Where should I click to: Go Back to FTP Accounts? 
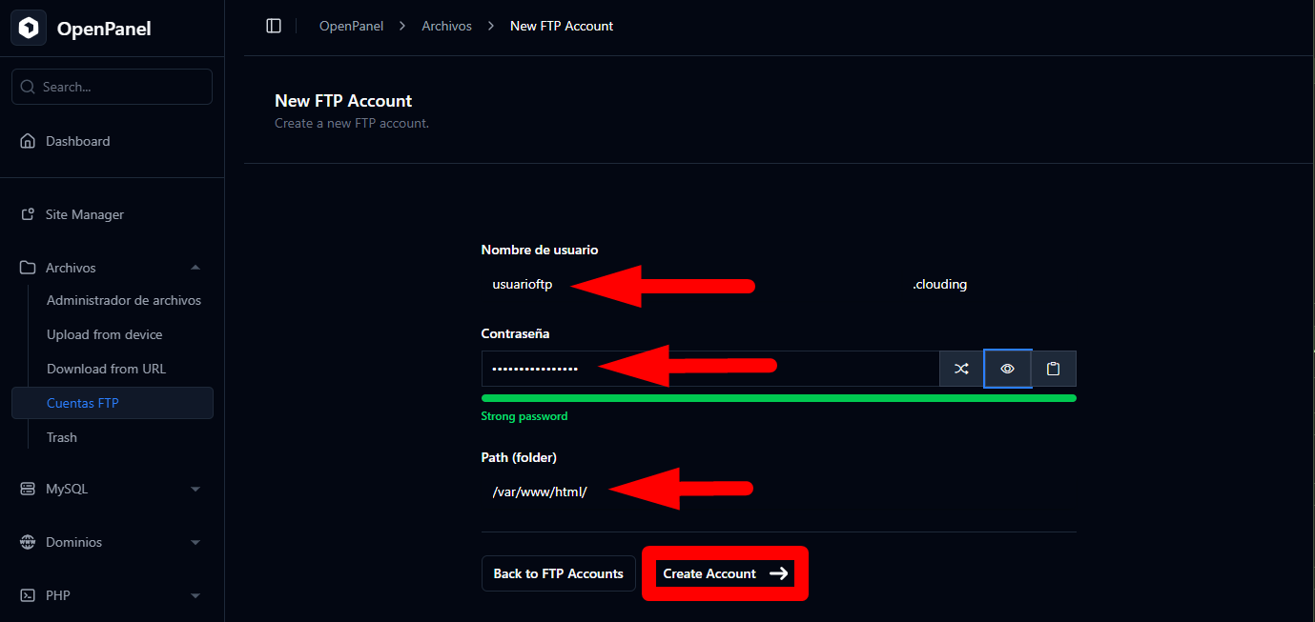[558, 573]
